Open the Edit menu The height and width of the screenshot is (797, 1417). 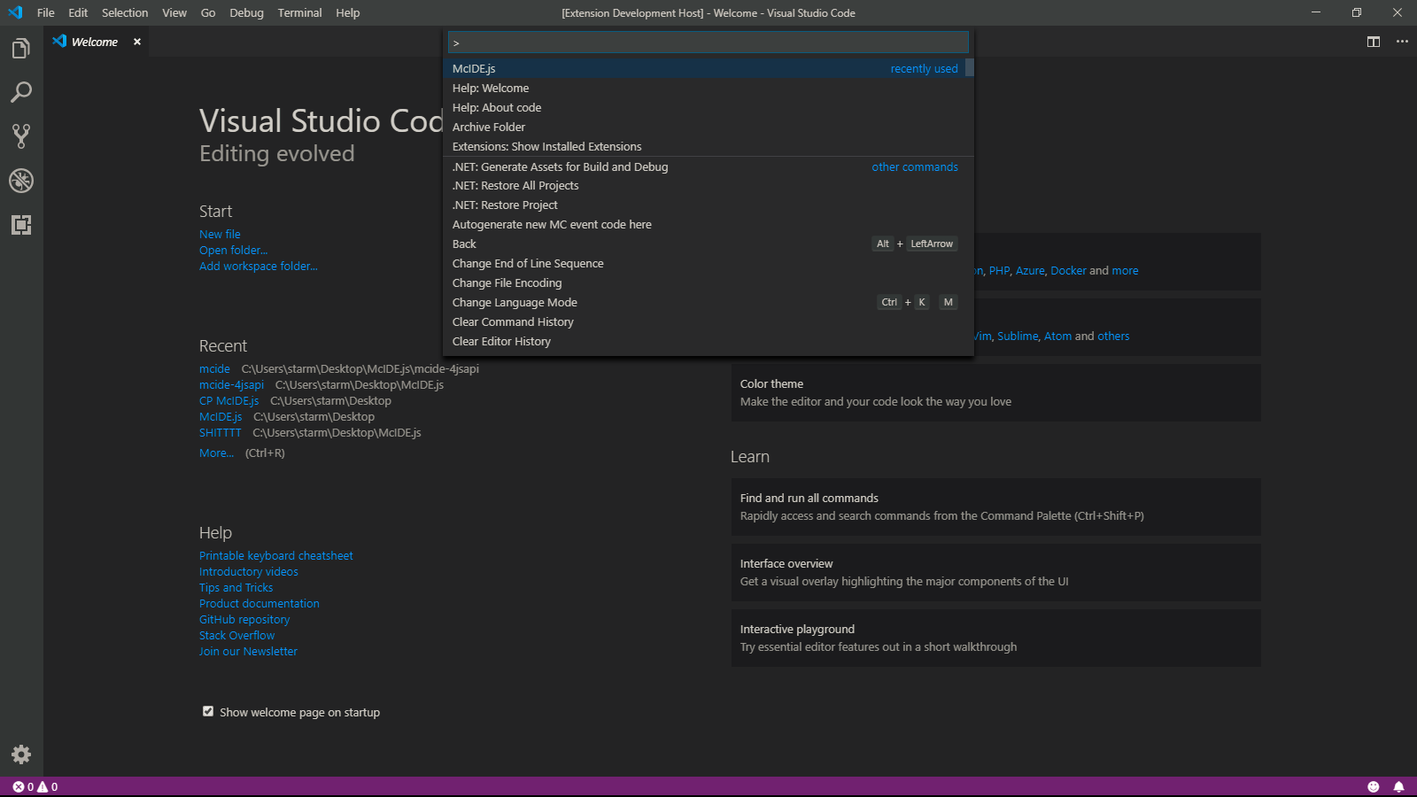78,12
